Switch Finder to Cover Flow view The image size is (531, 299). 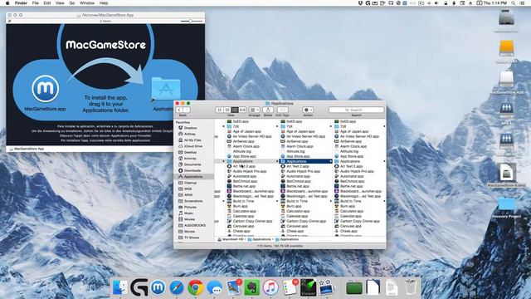(242, 110)
